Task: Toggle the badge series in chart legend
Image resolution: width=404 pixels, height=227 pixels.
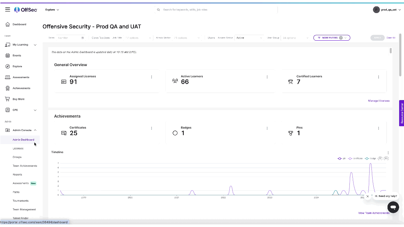Action: (370, 158)
